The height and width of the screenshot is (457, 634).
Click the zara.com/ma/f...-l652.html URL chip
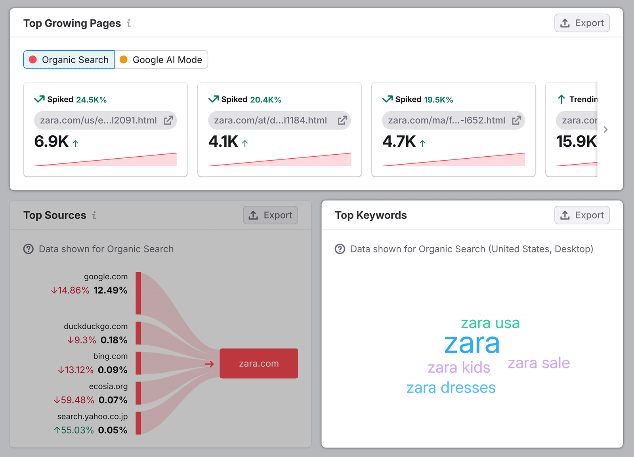pos(453,120)
